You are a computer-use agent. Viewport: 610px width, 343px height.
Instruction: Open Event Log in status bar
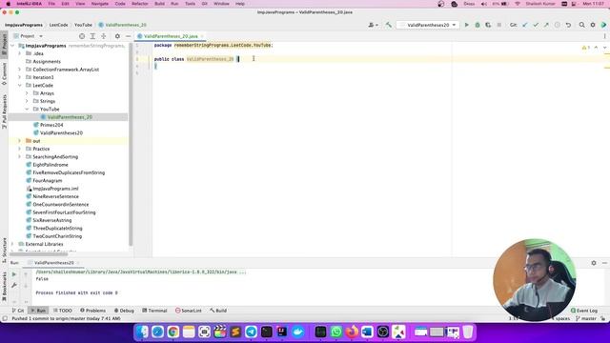(x=584, y=311)
